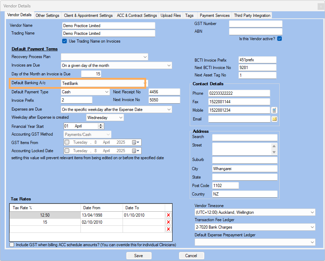The width and height of the screenshot is (325, 261).
Task: Expand the Expenses are Due dropdown
Action: coord(169,110)
